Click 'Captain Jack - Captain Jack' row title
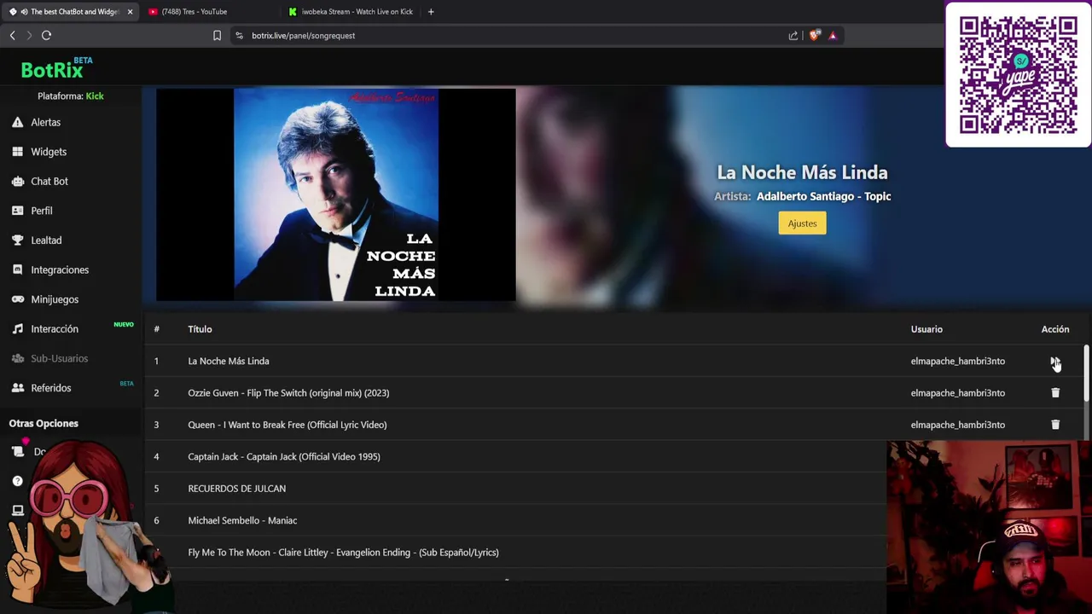The width and height of the screenshot is (1092, 614). click(x=284, y=456)
